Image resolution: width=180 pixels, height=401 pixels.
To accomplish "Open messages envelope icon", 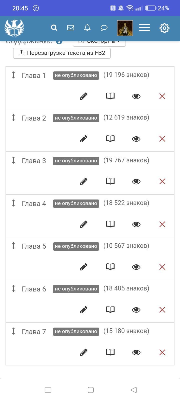I will click(x=70, y=28).
